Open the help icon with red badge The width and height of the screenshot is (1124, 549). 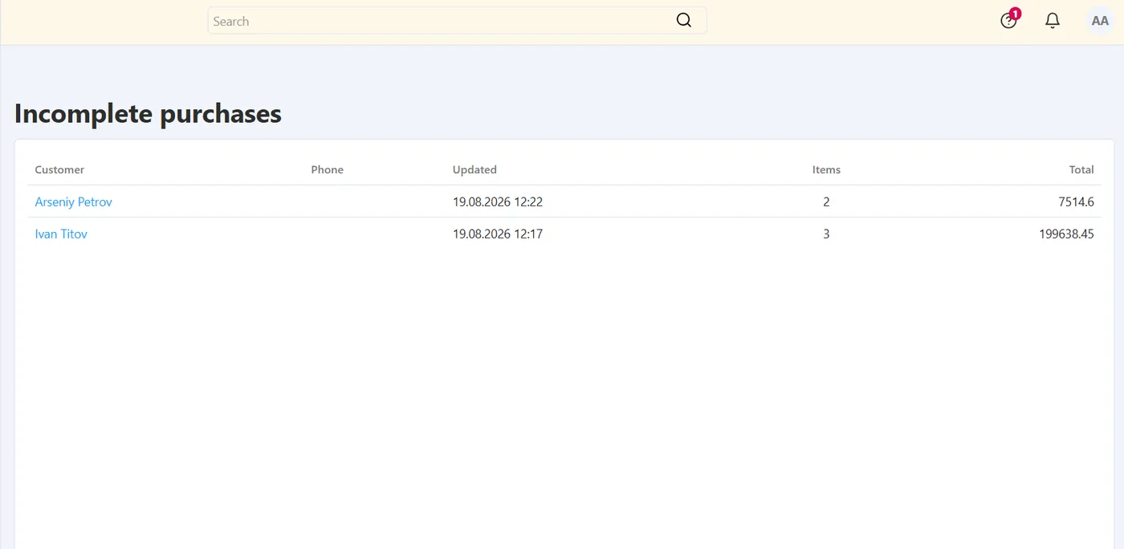pyautogui.click(x=1009, y=21)
